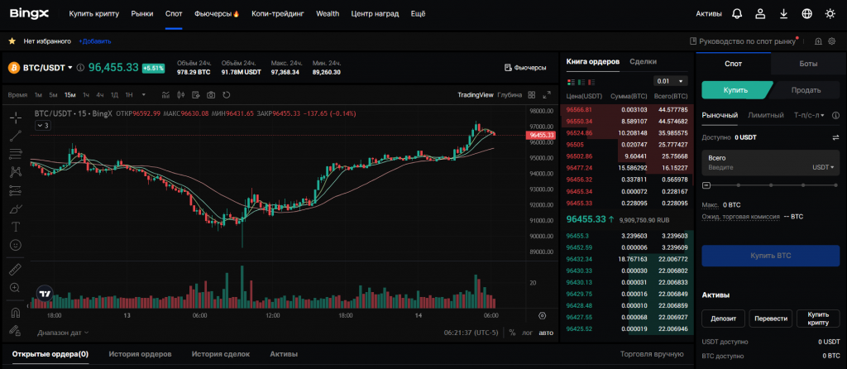Select the "Лимитный" order tab
Viewport: 847px width, 369px height.
coord(765,115)
